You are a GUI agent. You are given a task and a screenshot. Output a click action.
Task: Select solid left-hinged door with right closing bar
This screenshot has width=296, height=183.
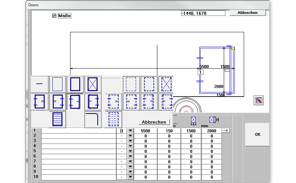click(x=75, y=101)
